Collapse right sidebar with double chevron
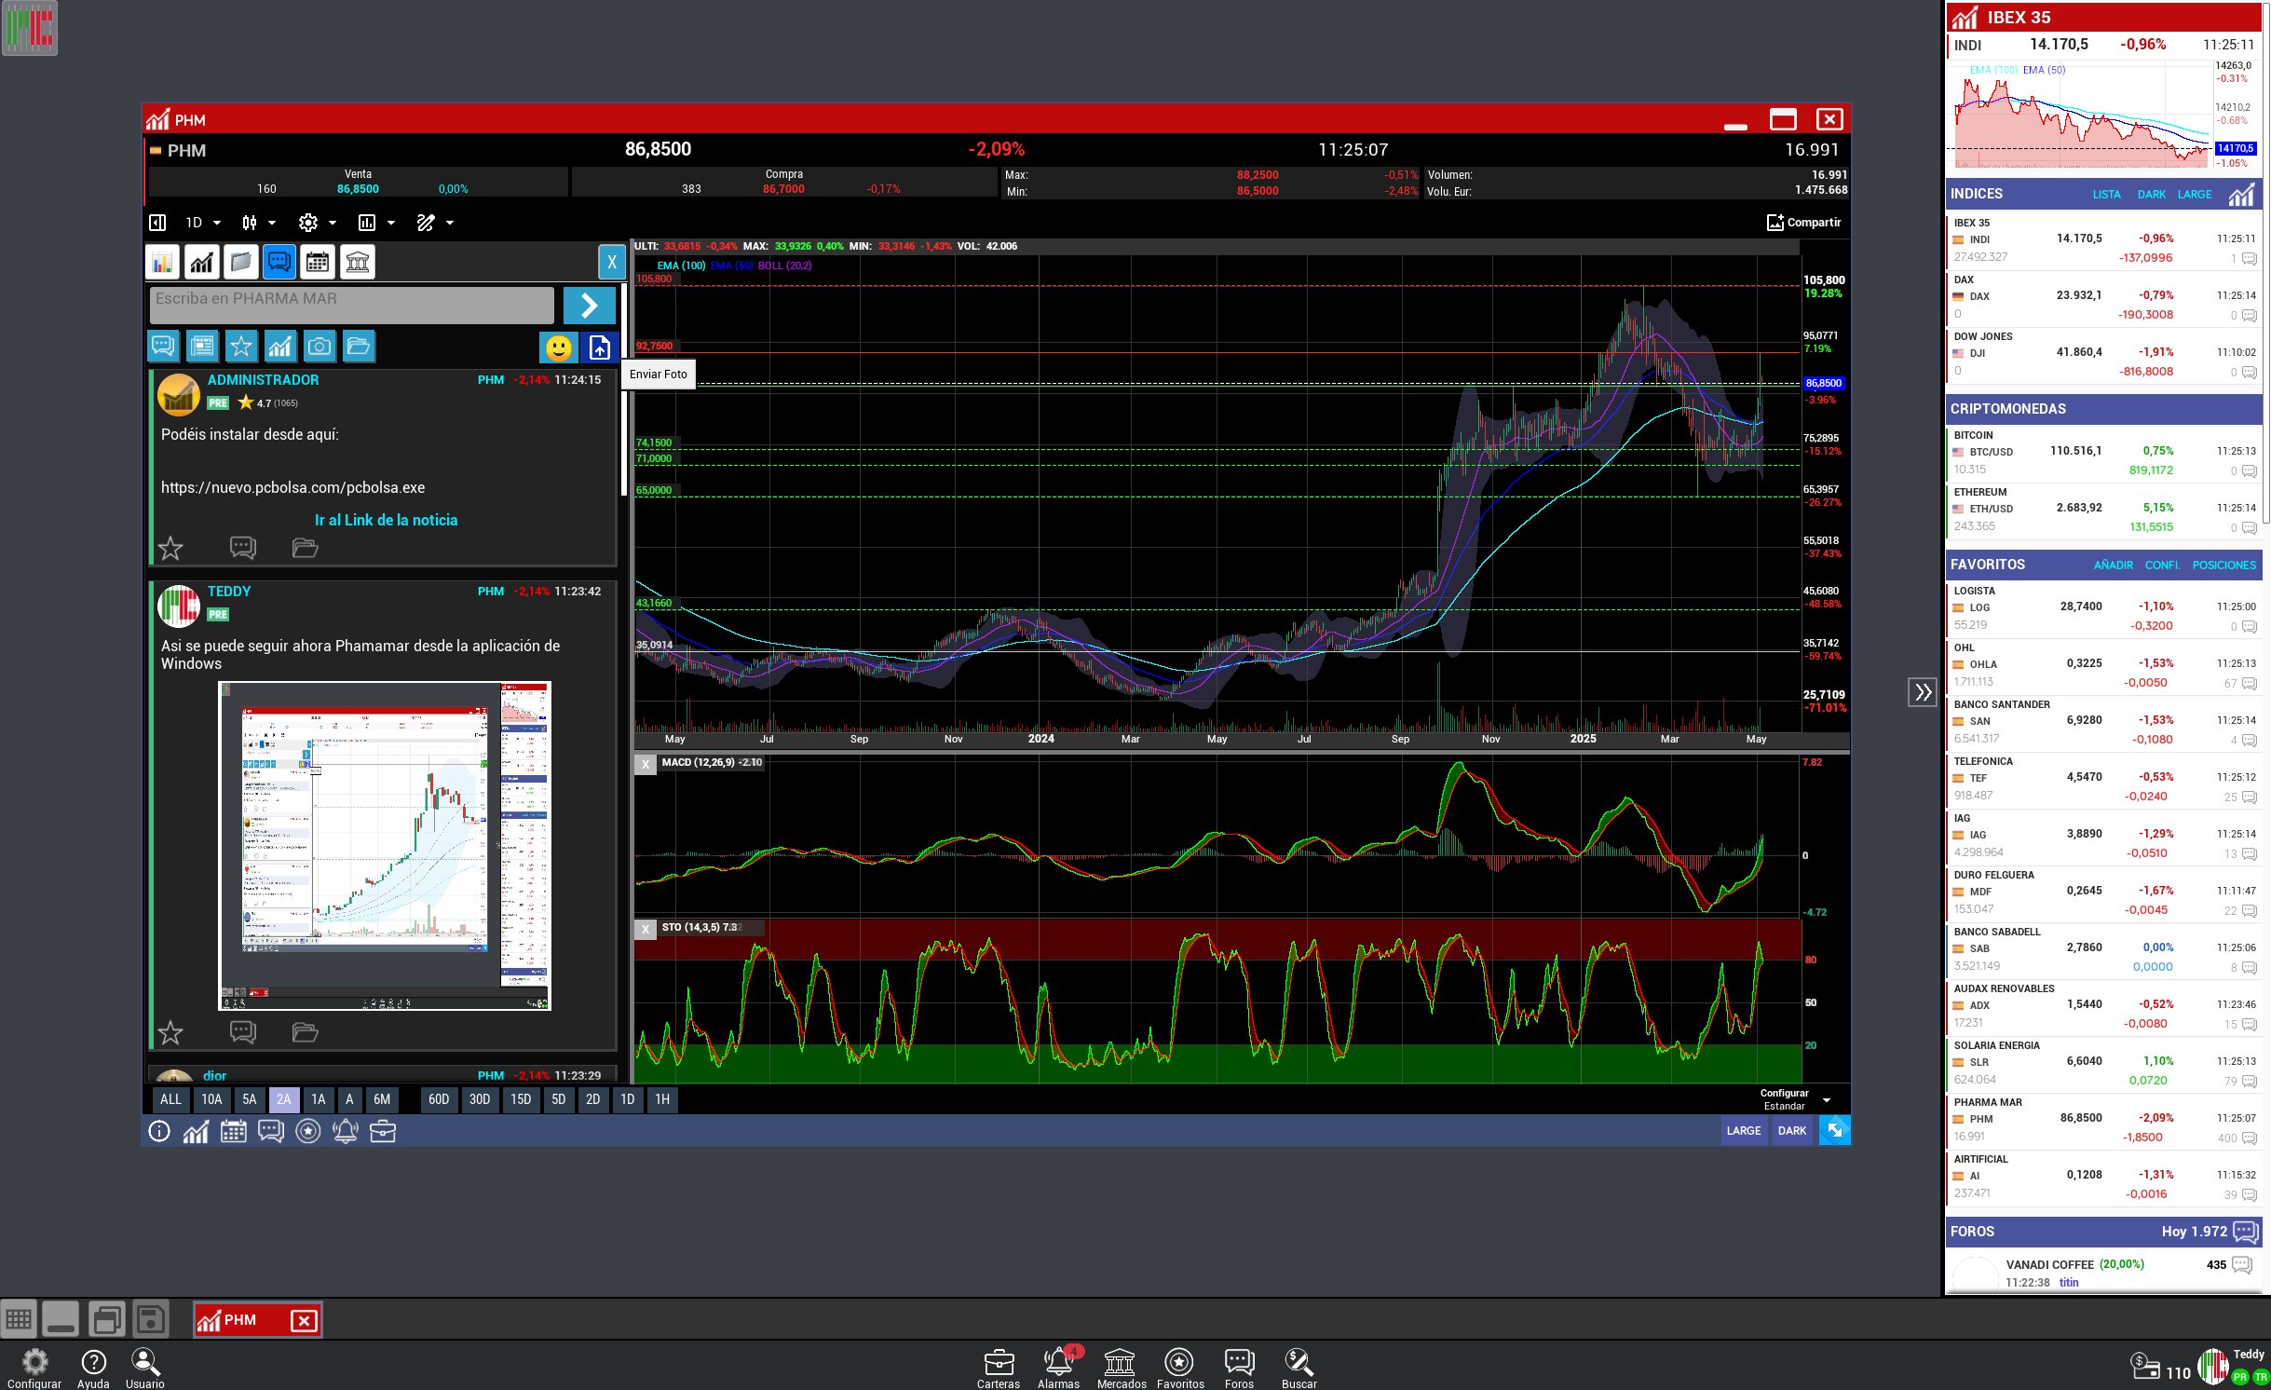 point(1923,692)
